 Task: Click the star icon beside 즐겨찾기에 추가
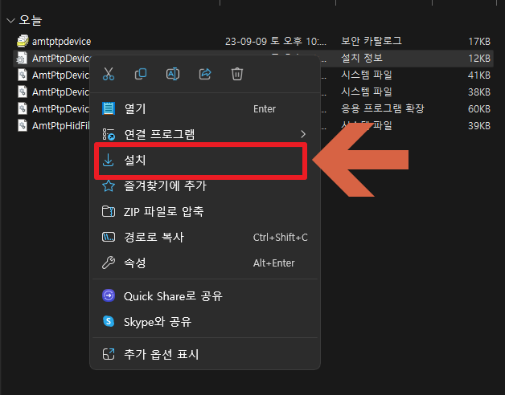[109, 186]
